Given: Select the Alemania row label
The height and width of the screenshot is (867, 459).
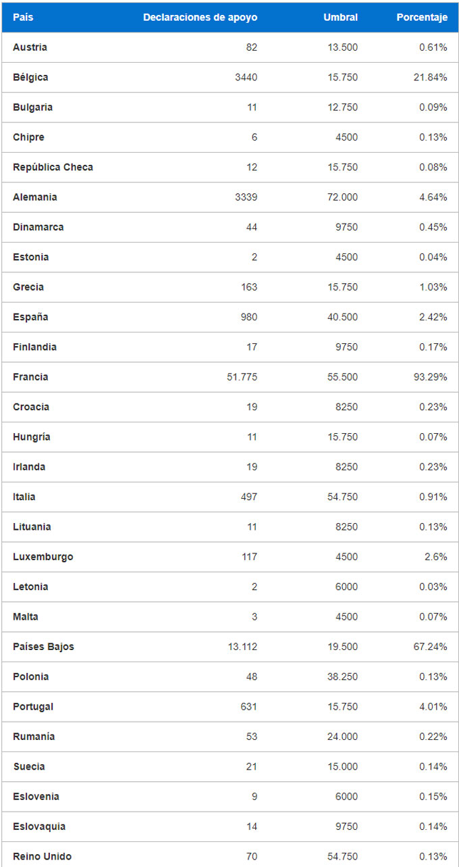Looking at the screenshot, I should pos(35,197).
